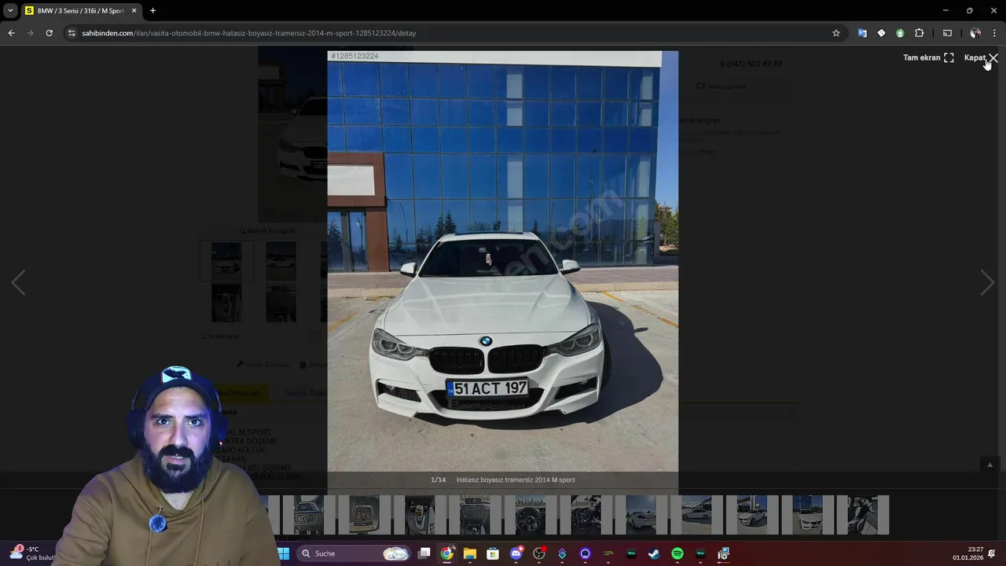Open the Windows Start menu
Image resolution: width=1006 pixels, height=566 pixels.
pyautogui.click(x=283, y=553)
